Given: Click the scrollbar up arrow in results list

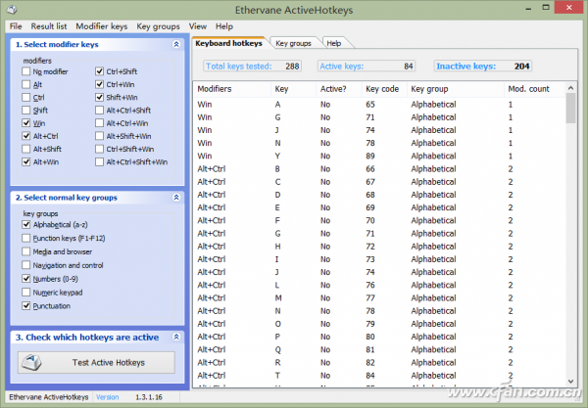Looking at the screenshot, I should [570, 88].
